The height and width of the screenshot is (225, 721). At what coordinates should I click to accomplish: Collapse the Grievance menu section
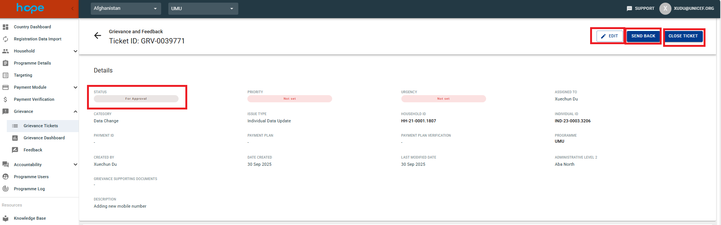[x=75, y=111]
